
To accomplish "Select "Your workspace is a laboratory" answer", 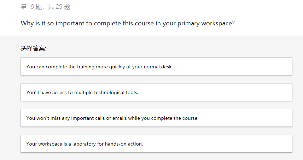I will [x=156, y=144].
